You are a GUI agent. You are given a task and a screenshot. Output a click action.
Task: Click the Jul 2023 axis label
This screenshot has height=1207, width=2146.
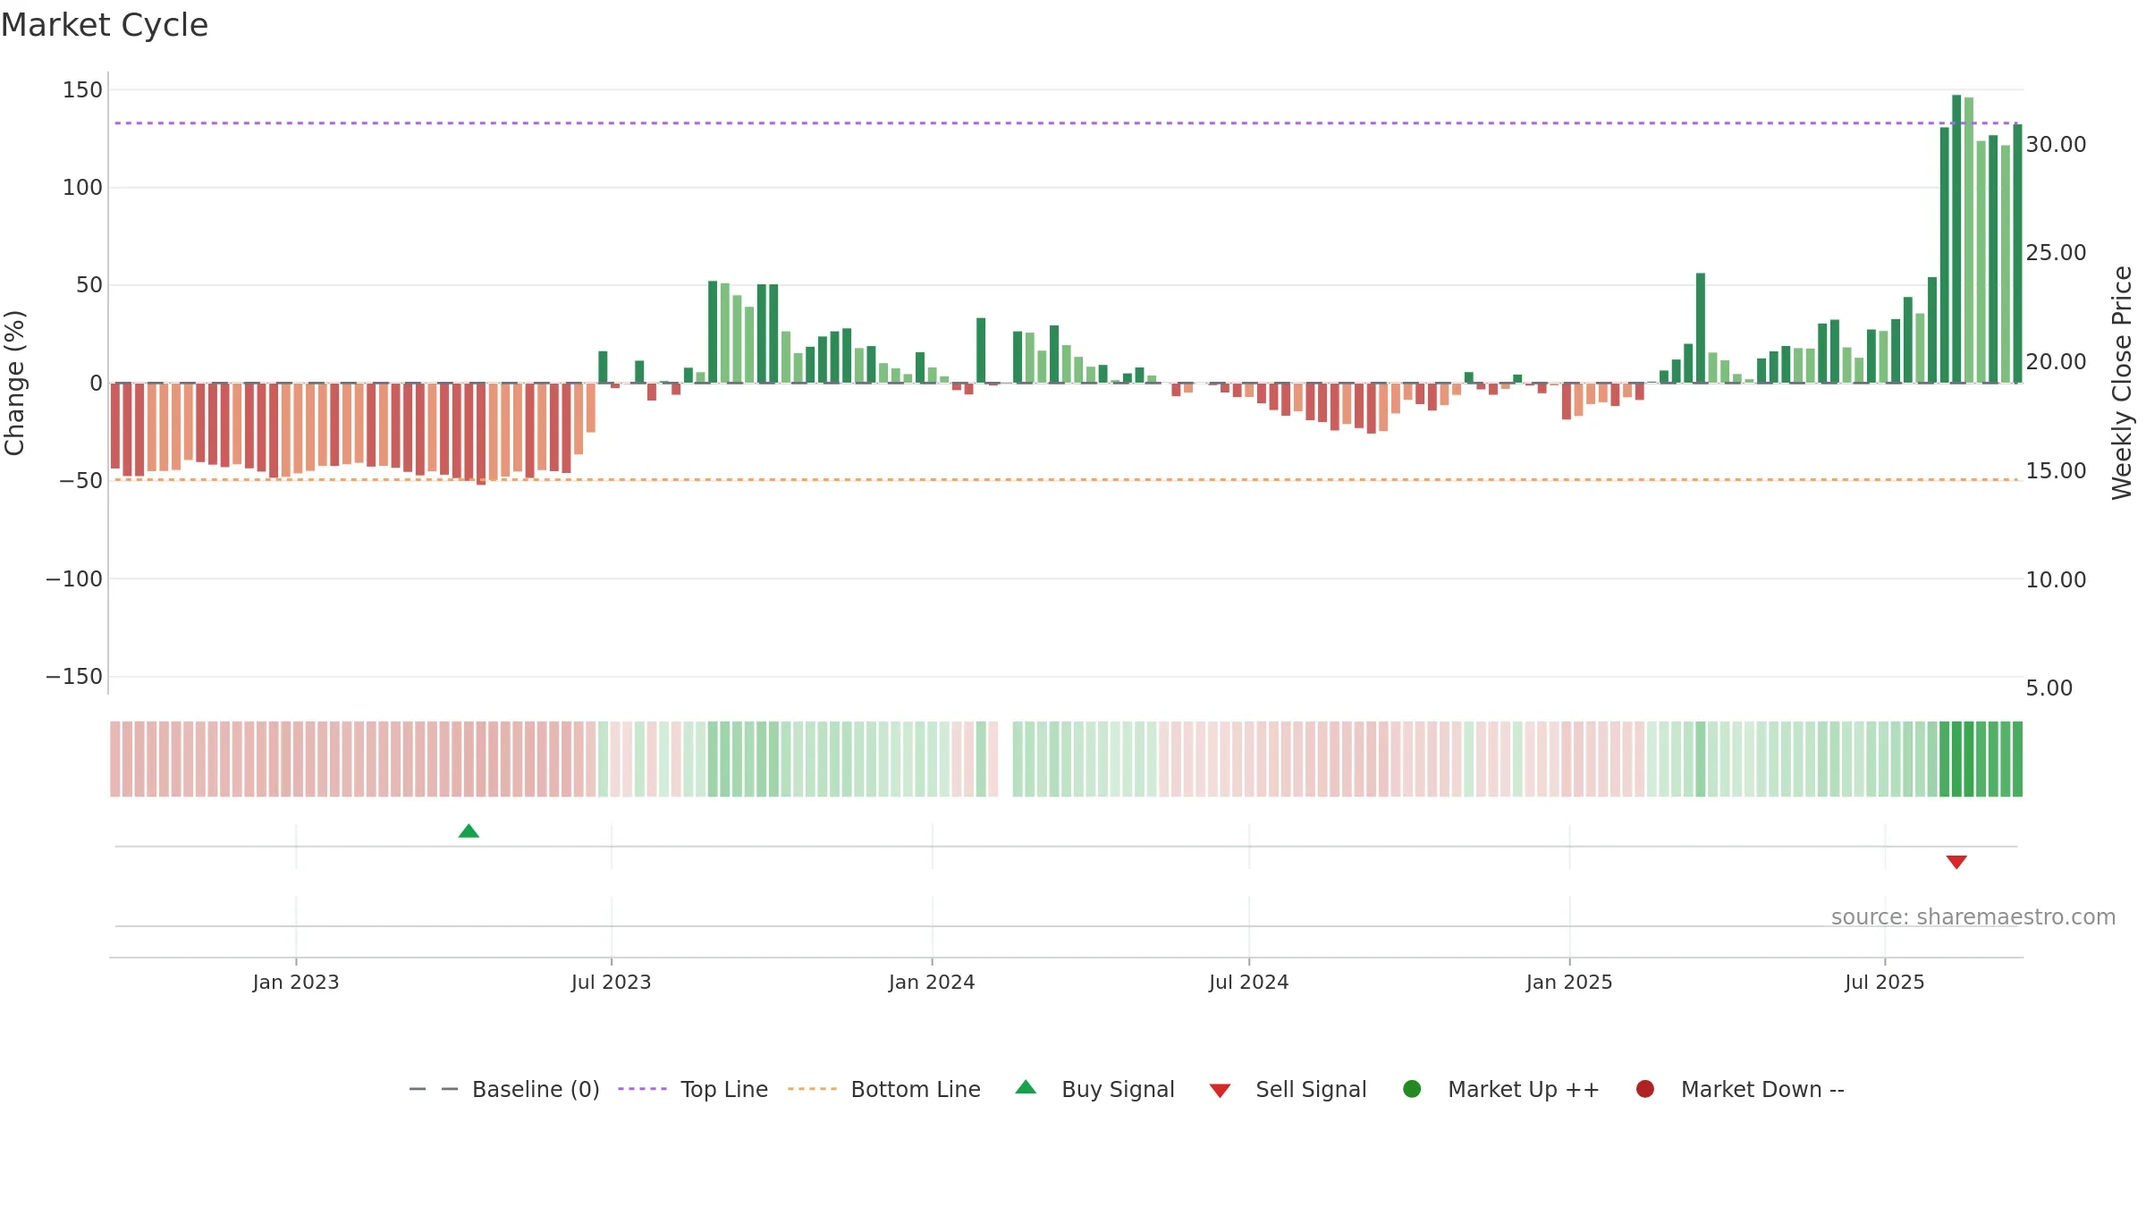612,983
